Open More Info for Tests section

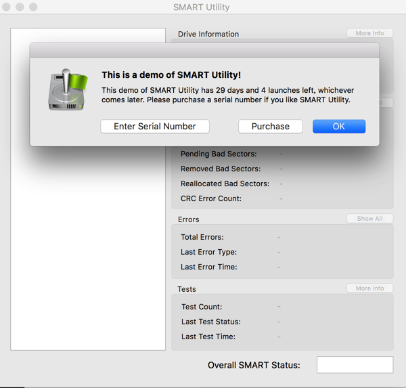[369, 288]
